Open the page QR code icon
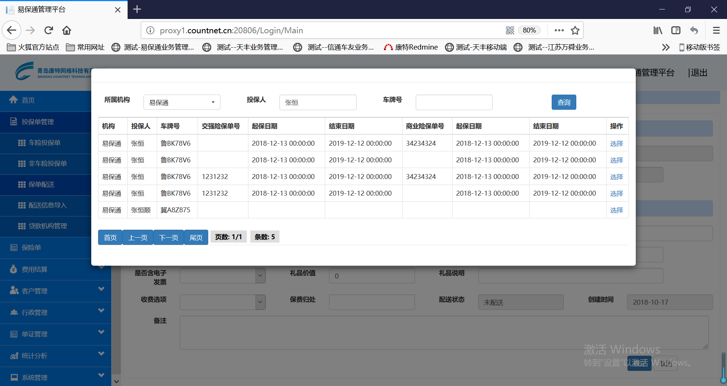Screen dimensions: 727x386 pos(510,30)
